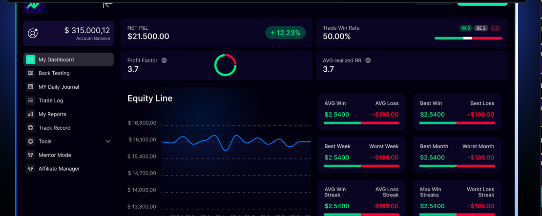
Task: Click the Mentor Mode people icon
Action: point(30,155)
